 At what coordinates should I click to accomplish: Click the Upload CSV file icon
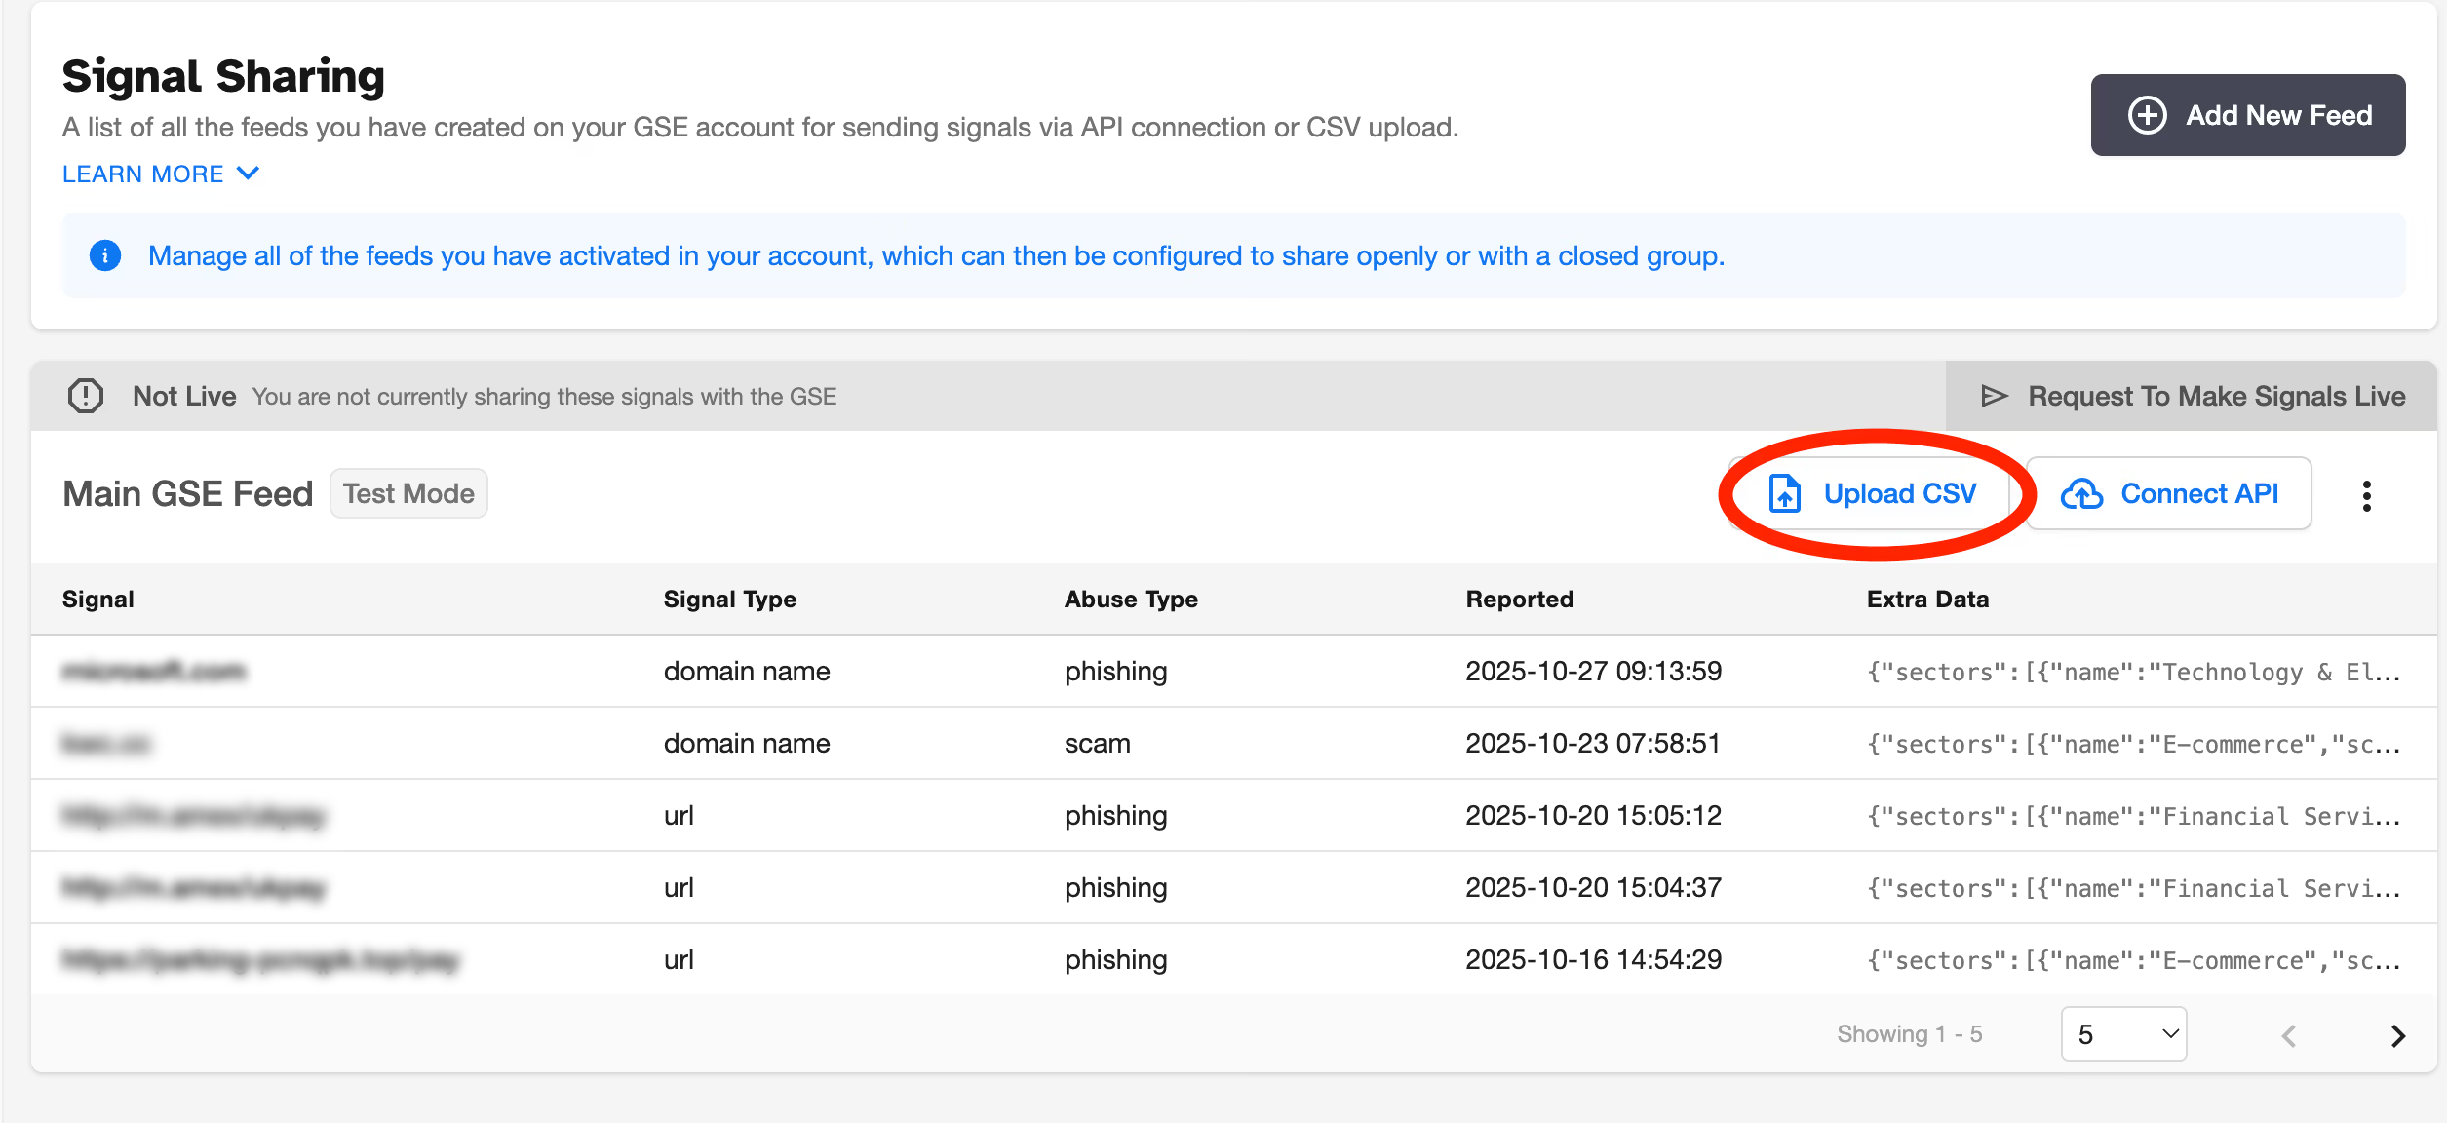[x=1784, y=493]
